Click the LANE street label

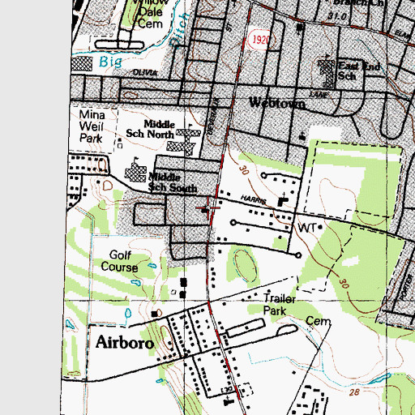[x=319, y=95]
